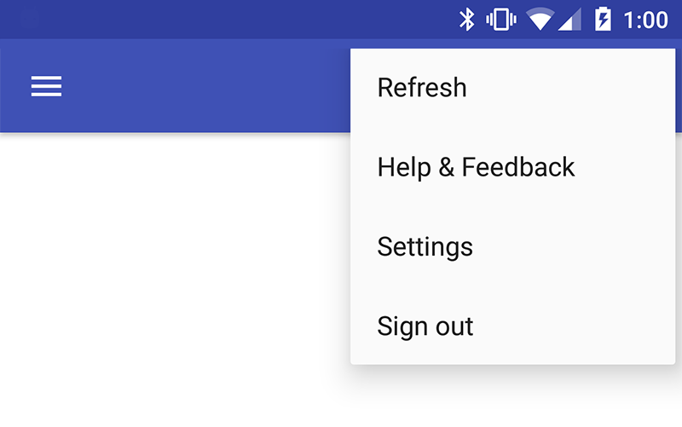Tap the 1:00 clock in status bar
682x427 pixels.
click(x=645, y=19)
